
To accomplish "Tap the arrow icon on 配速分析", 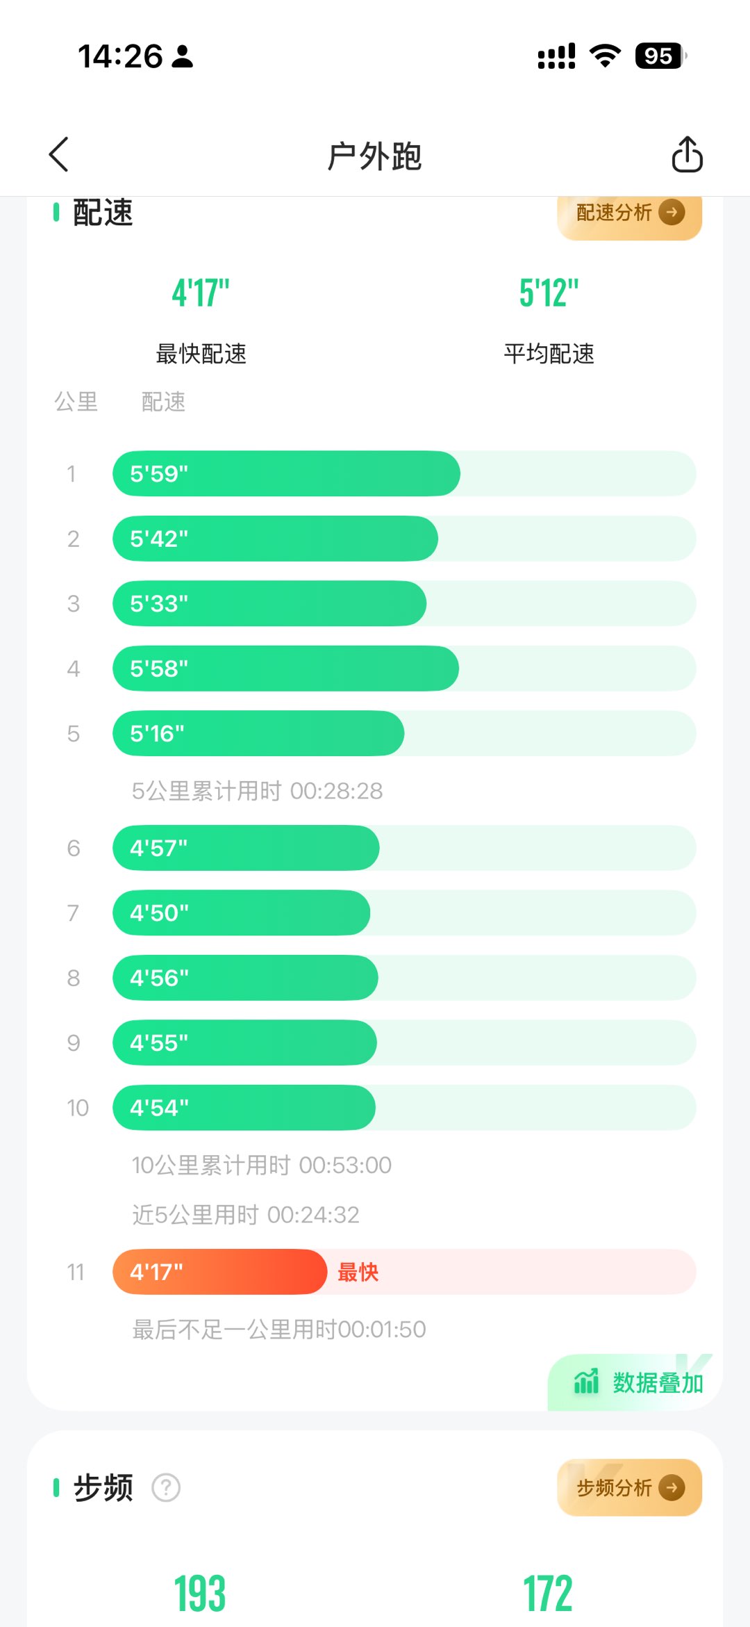I will pos(672,212).
